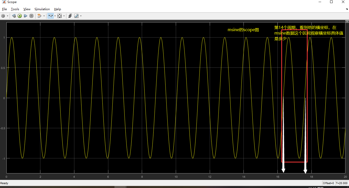Open the Simulation menu
The width and height of the screenshot is (349, 188).
tap(42, 9)
